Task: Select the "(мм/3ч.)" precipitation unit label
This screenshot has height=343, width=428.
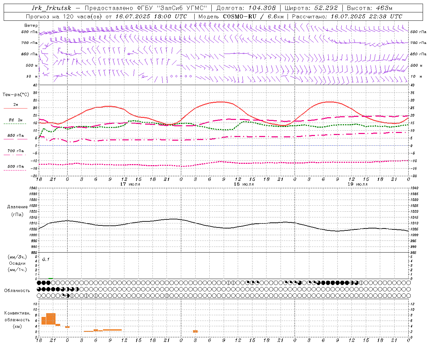Action: point(17,257)
